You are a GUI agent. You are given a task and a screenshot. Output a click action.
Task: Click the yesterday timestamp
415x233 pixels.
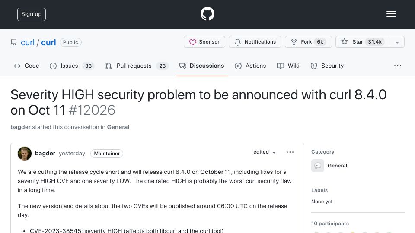pos(72,154)
